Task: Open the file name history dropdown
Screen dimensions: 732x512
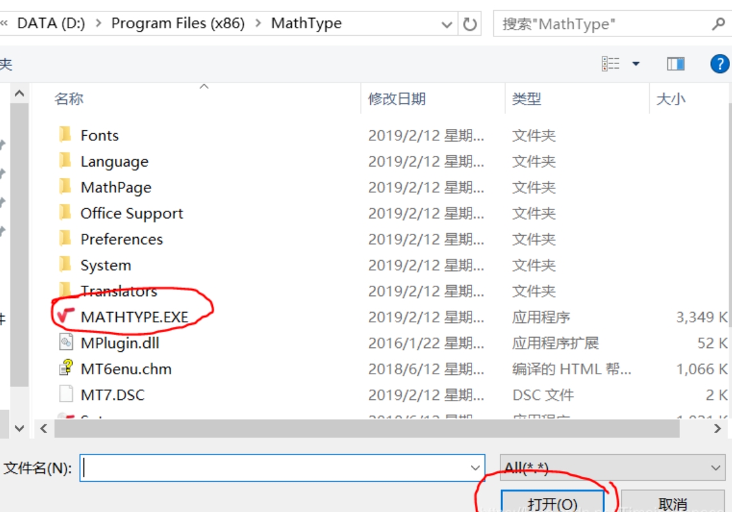Action: (x=475, y=468)
